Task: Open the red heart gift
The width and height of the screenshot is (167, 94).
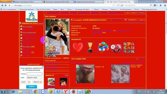Action: point(78,47)
